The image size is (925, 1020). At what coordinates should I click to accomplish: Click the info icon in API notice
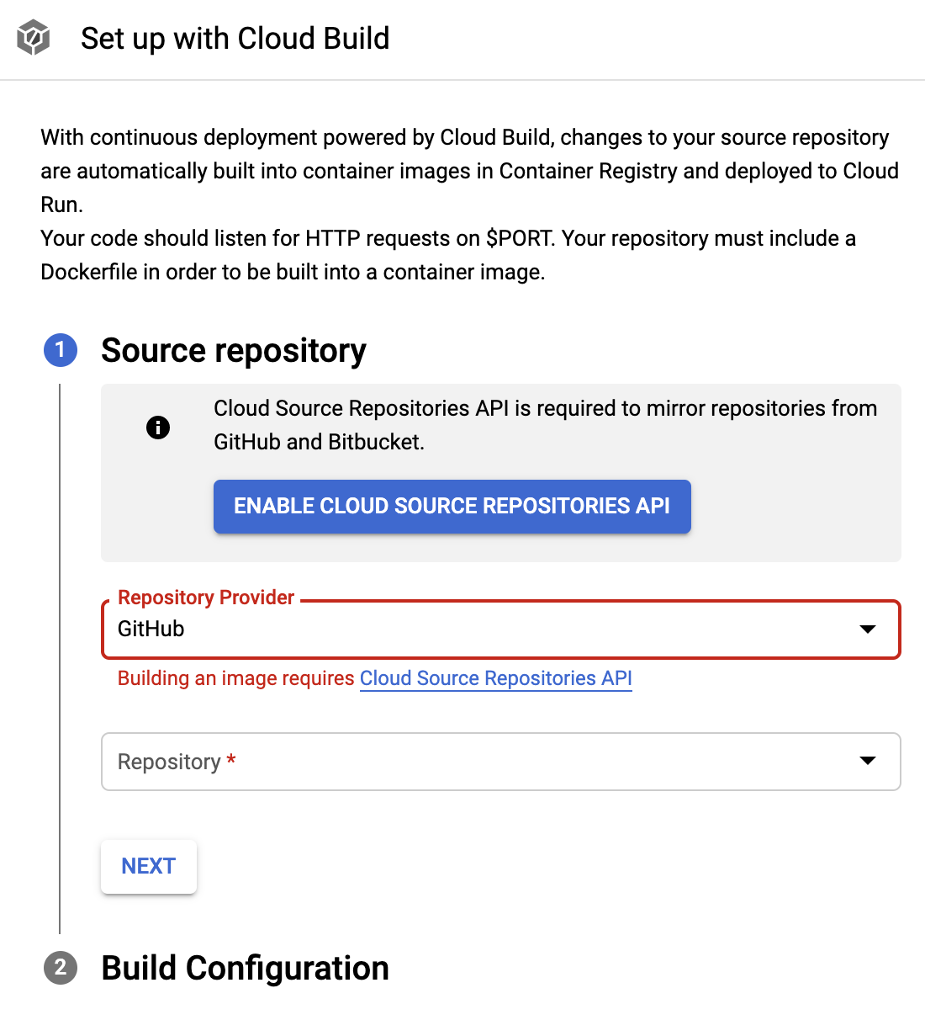pyautogui.click(x=158, y=428)
